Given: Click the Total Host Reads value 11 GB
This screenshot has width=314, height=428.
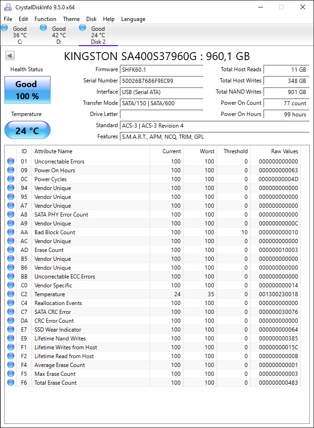Looking at the screenshot, I should tap(287, 69).
